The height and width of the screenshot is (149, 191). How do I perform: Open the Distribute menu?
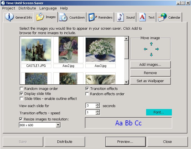point(27,8)
